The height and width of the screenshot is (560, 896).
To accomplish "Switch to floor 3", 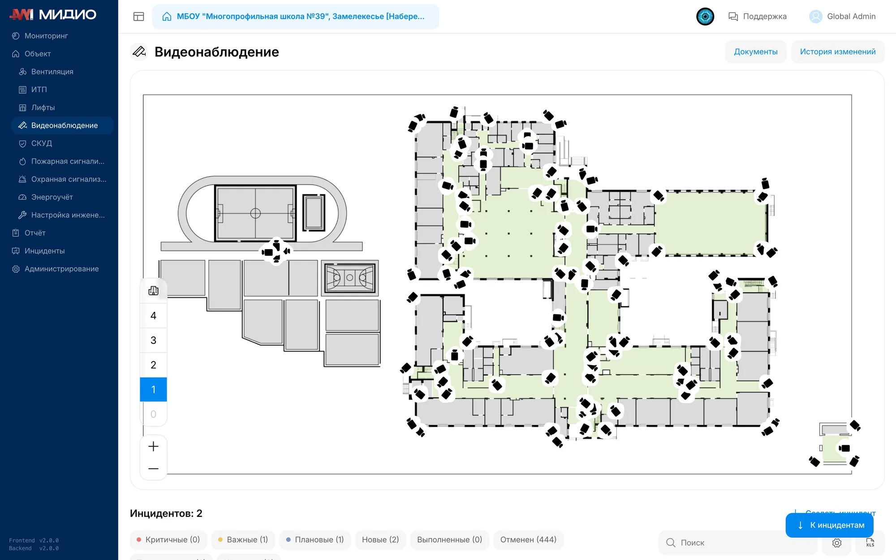I will [153, 340].
